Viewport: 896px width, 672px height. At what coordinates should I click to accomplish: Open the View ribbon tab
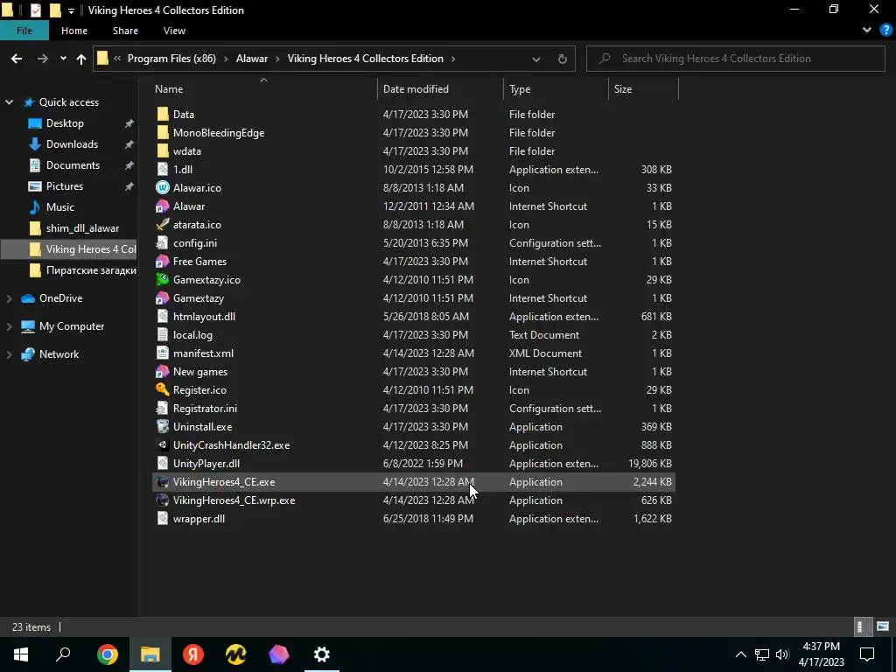click(x=174, y=31)
